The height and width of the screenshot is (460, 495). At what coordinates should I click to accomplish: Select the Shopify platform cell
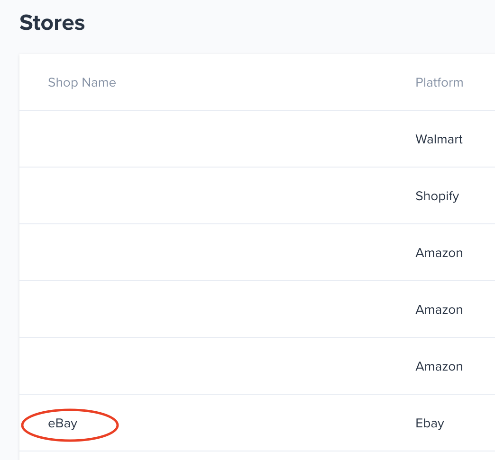coord(437,196)
